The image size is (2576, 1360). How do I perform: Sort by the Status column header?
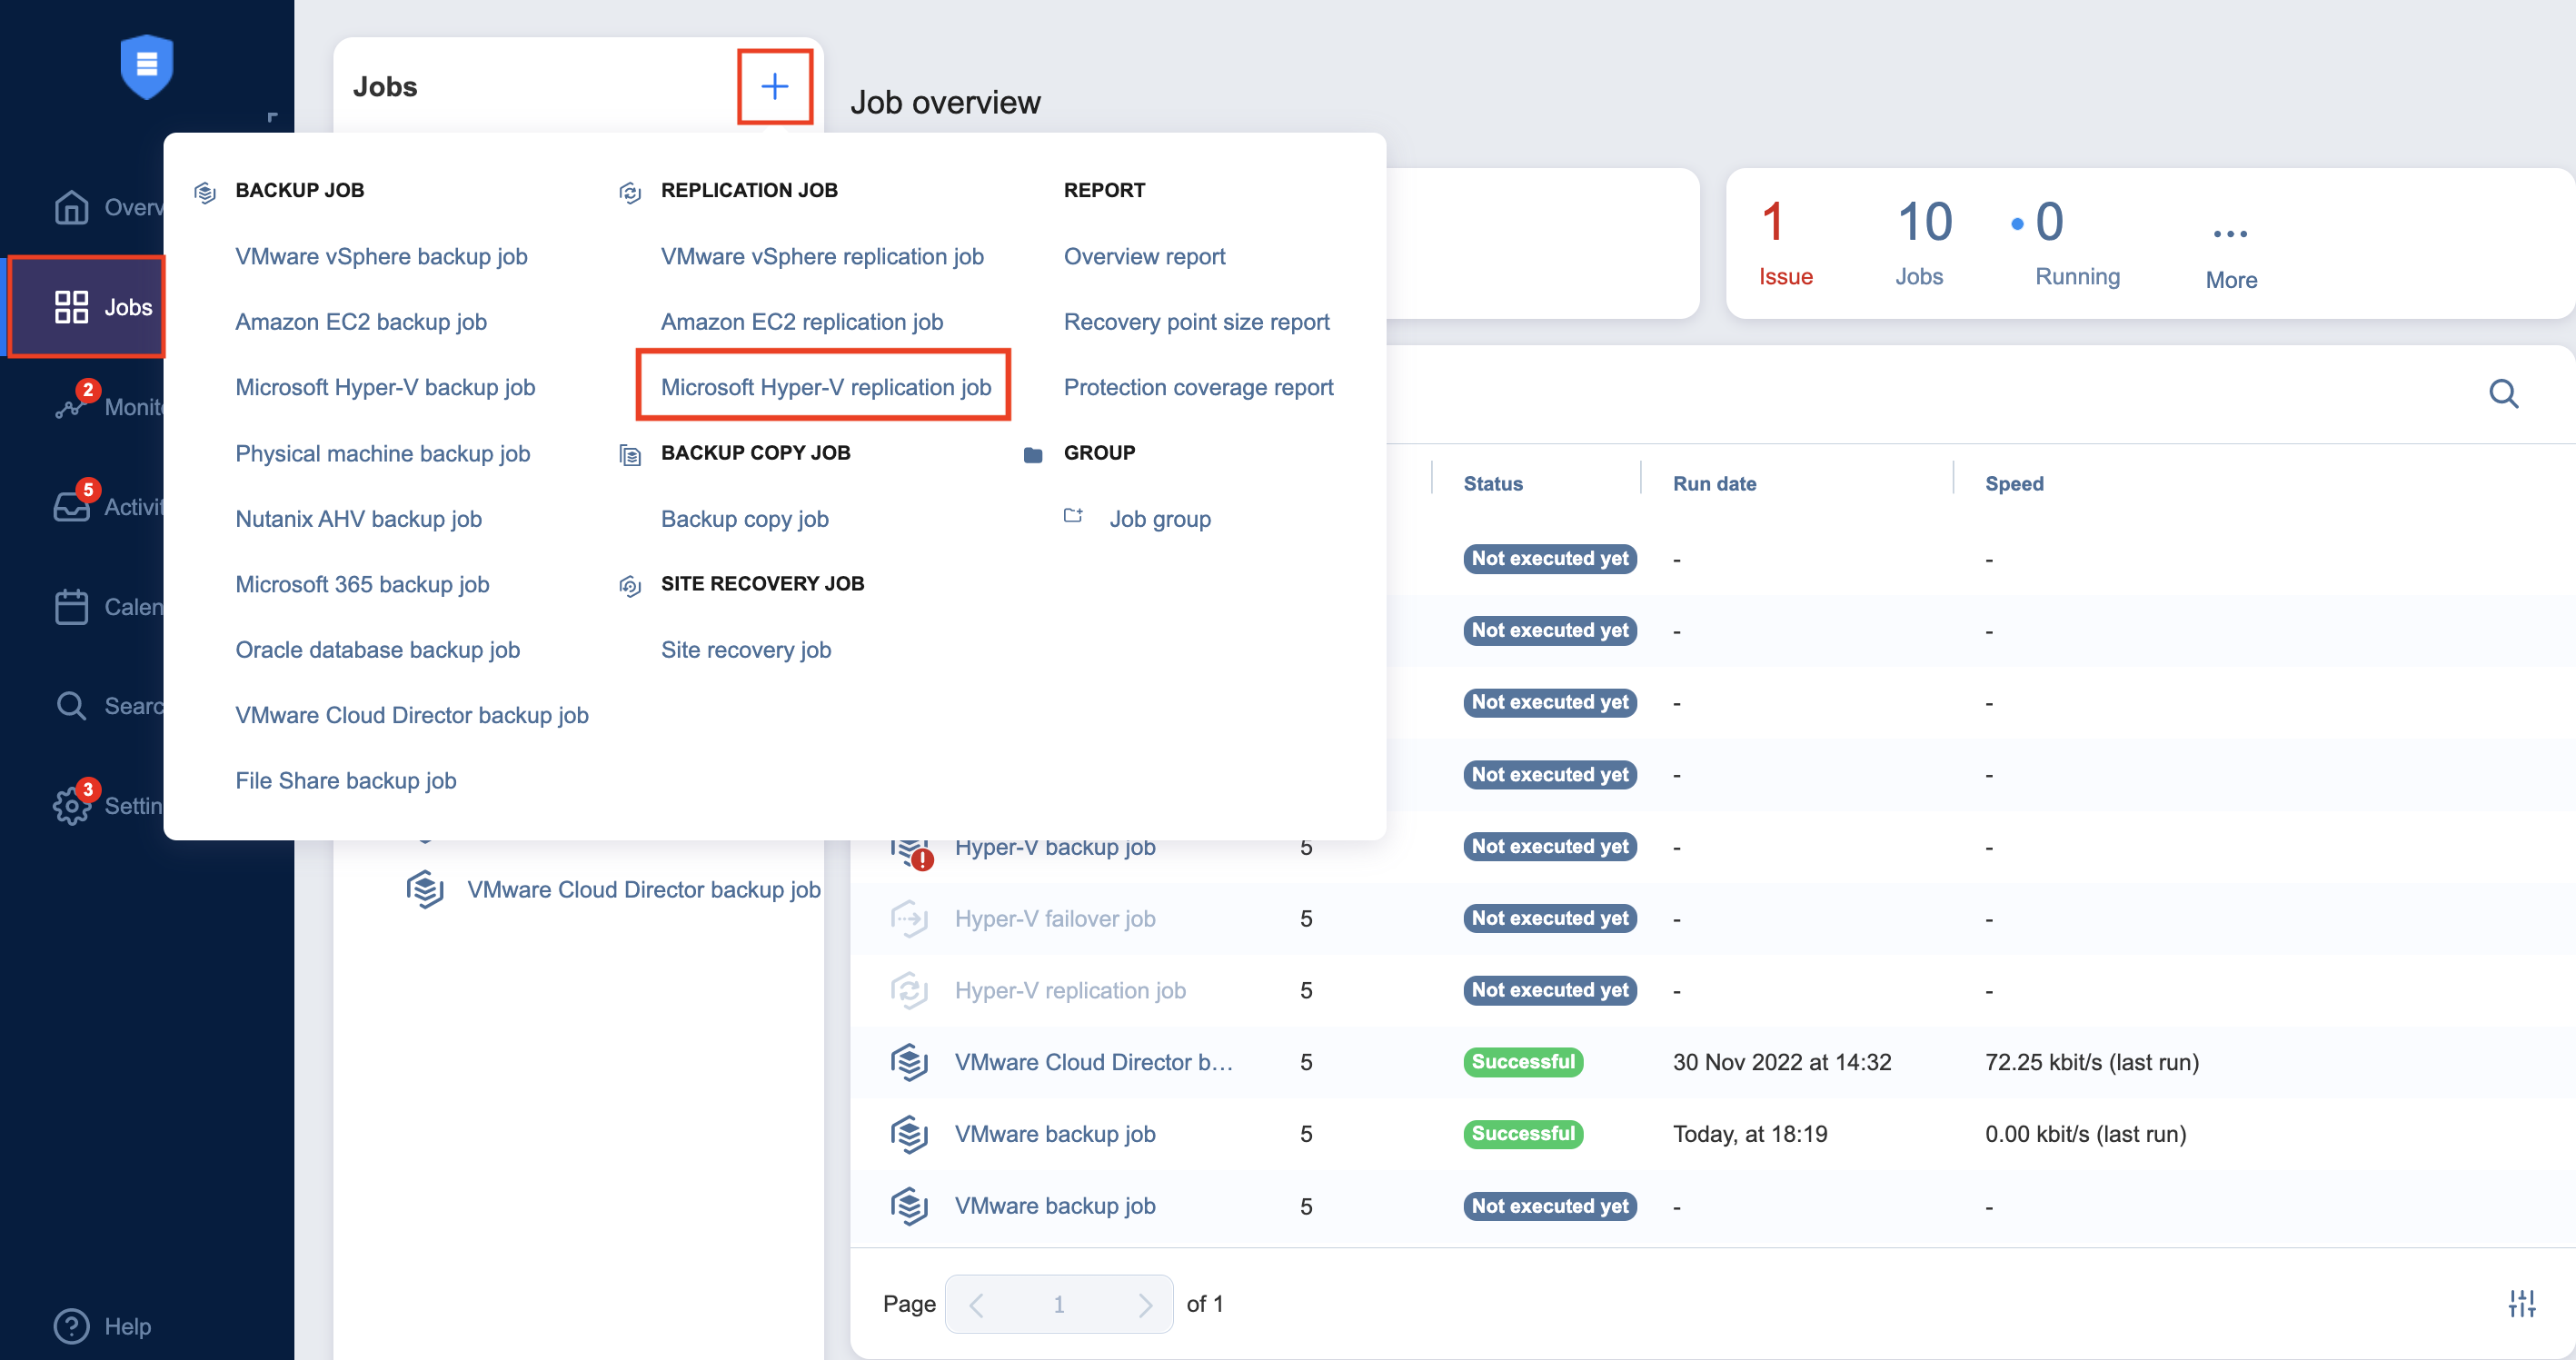point(1493,483)
